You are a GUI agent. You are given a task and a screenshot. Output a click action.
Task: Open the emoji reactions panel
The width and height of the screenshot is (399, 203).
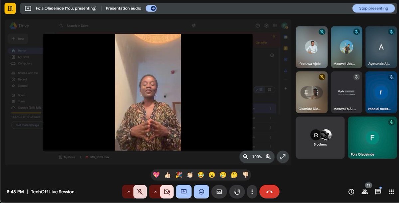(x=201, y=191)
